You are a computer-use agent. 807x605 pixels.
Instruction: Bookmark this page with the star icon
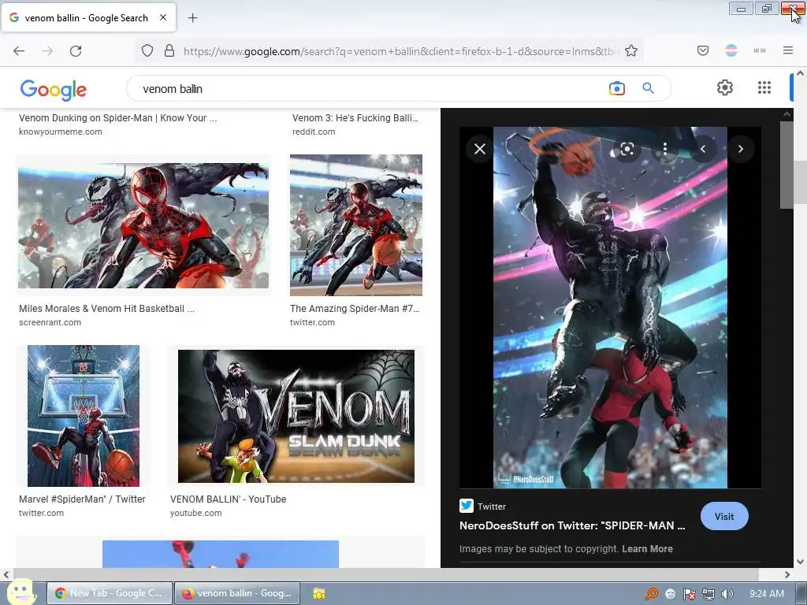pos(631,51)
